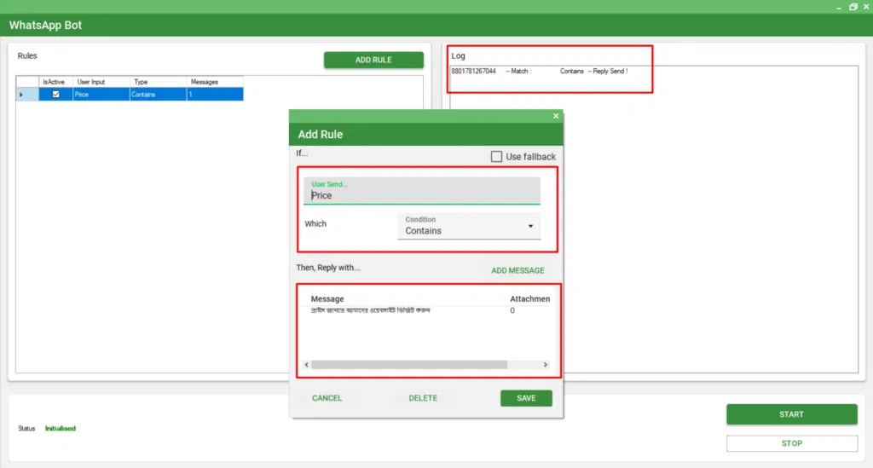Click the Messages column header
The height and width of the screenshot is (468, 873).
215,82
